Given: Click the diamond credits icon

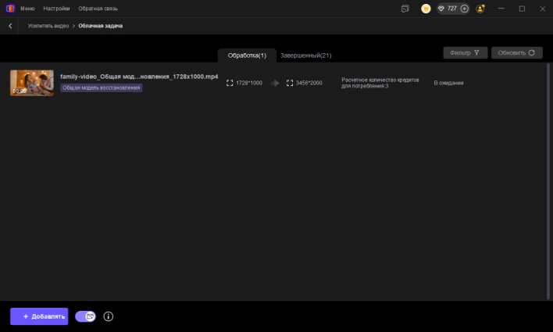Looking at the screenshot, I should 441,9.
